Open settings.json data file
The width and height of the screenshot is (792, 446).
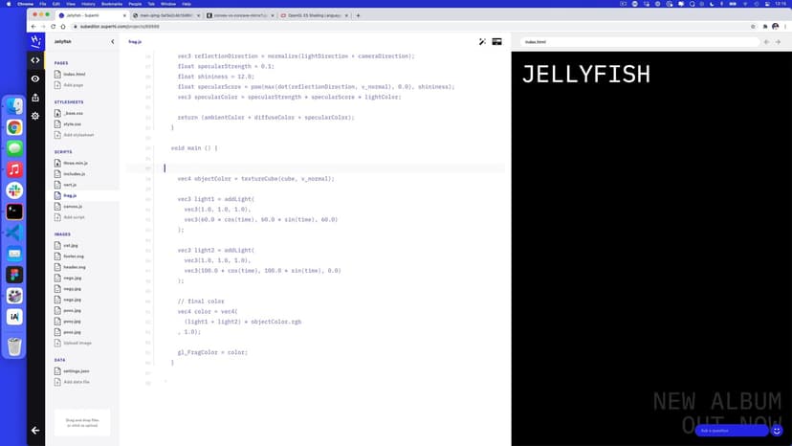click(77, 370)
